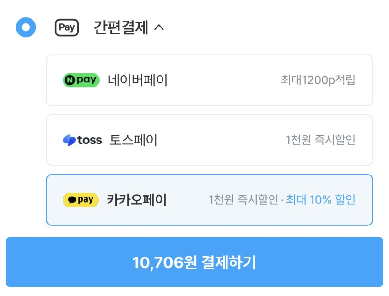389x296 pixels.
Task: Choose the 네이버페이 payment label
Action: [x=138, y=81]
